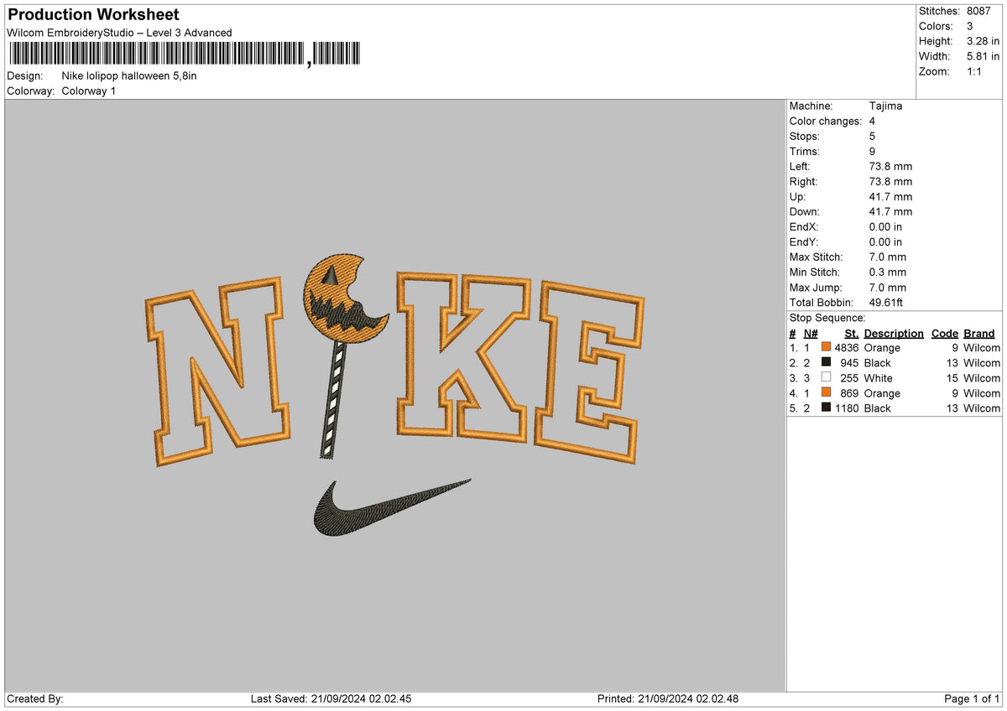Click the "Colorway 1" value
The height and width of the screenshot is (711, 1007).
(x=89, y=91)
